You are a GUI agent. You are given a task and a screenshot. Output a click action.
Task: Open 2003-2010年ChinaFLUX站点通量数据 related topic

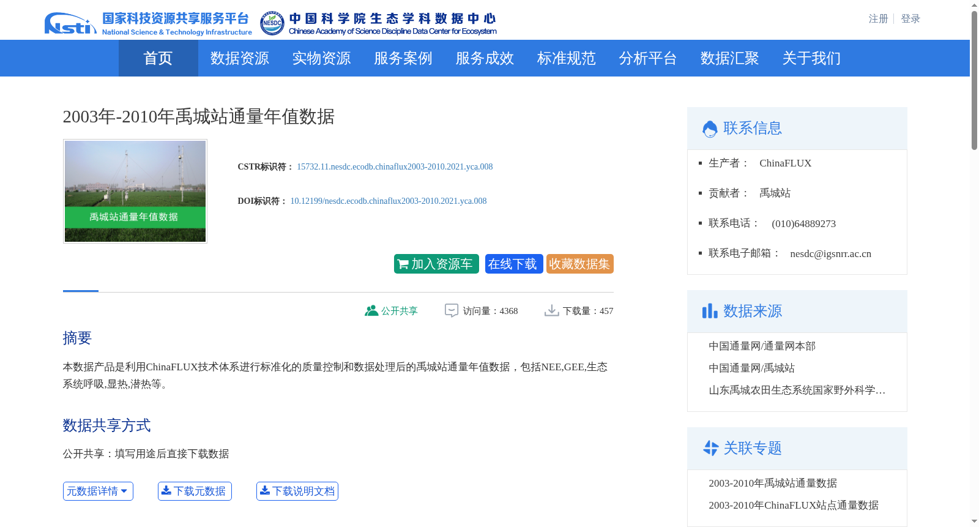click(794, 506)
